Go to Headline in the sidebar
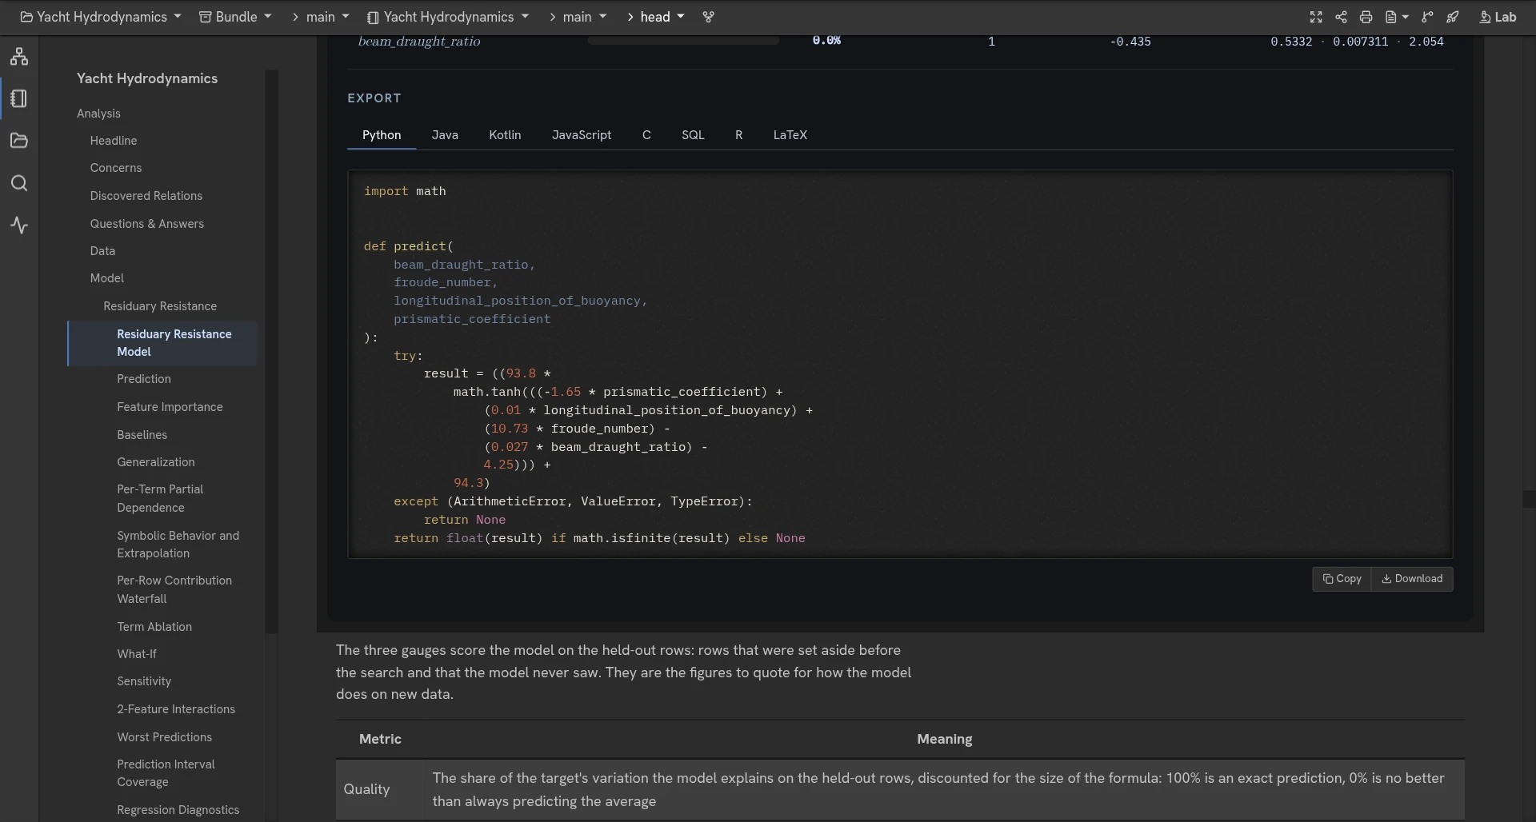This screenshot has width=1536, height=822. click(x=114, y=141)
